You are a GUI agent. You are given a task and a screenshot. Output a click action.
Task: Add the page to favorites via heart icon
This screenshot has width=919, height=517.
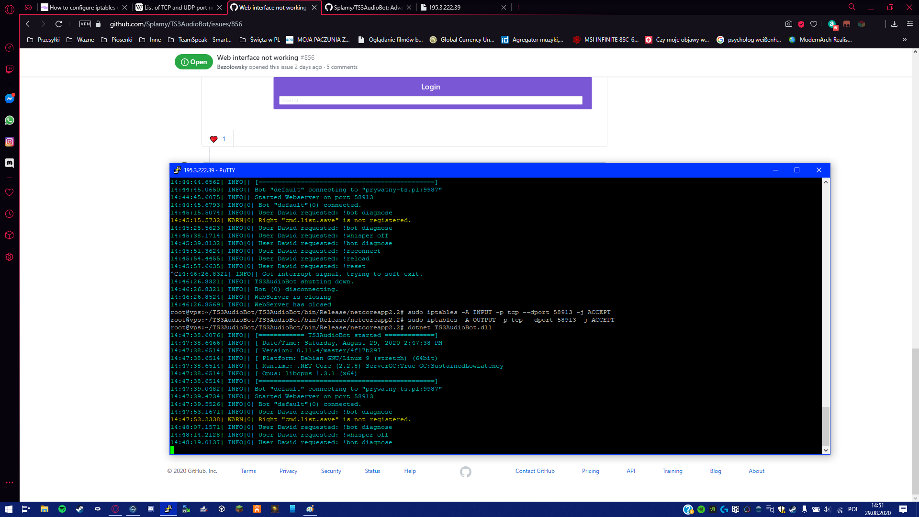[814, 23]
